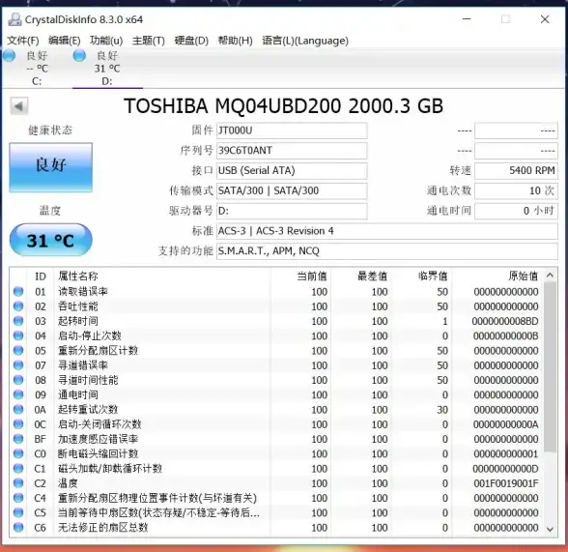Open the 硬盘(D) menu
The height and width of the screenshot is (552, 568).
point(191,41)
